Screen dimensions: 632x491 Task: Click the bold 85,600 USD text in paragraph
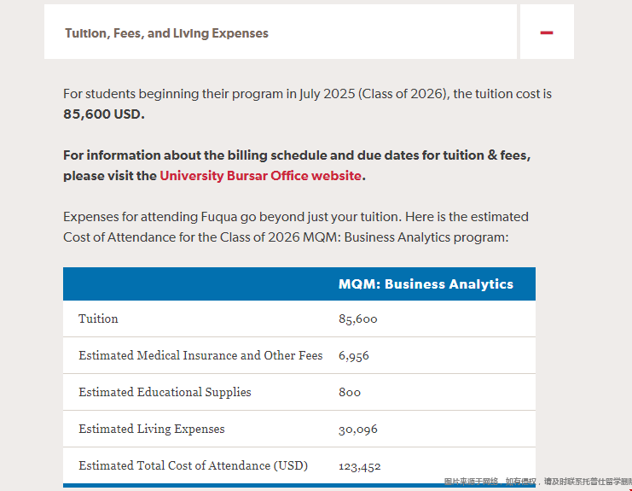(104, 114)
